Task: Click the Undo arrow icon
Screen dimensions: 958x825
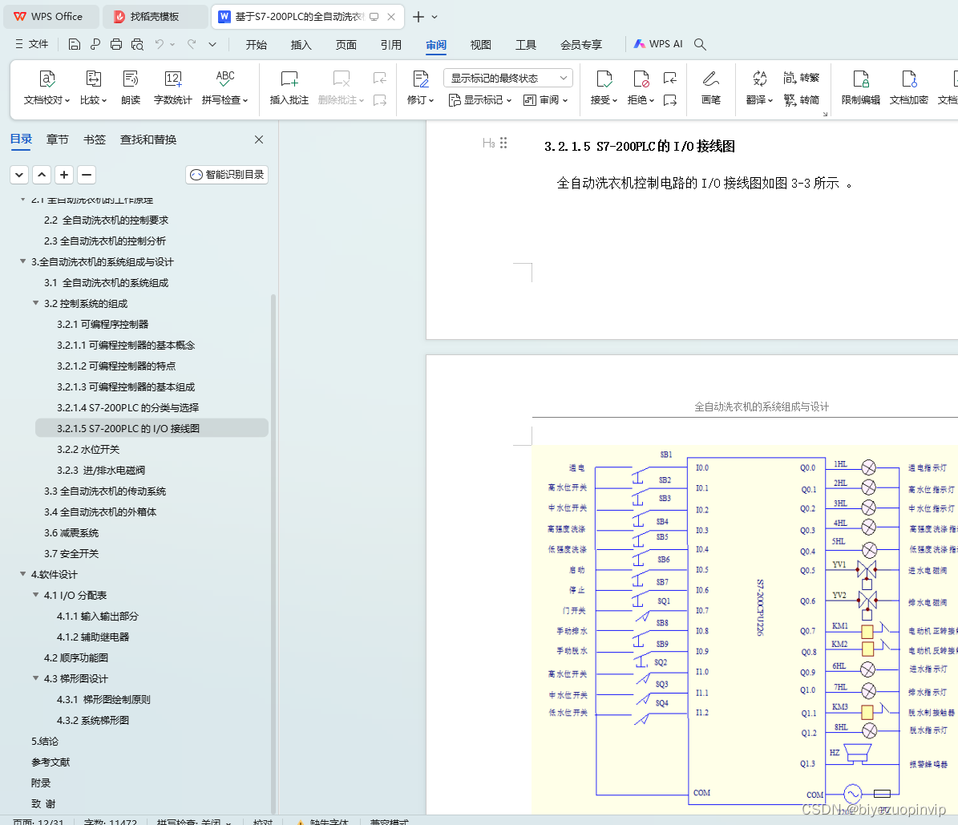Action: pyautogui.click(x=160, y=44)
